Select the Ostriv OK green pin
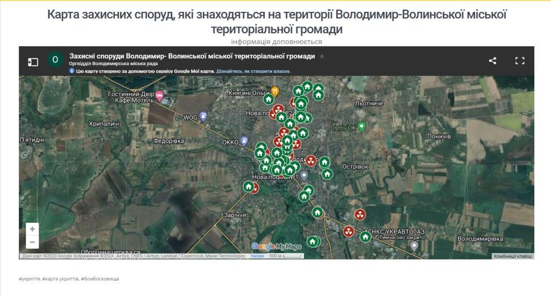This screenshot has height=296, width=551. click(x=362, y=127)
